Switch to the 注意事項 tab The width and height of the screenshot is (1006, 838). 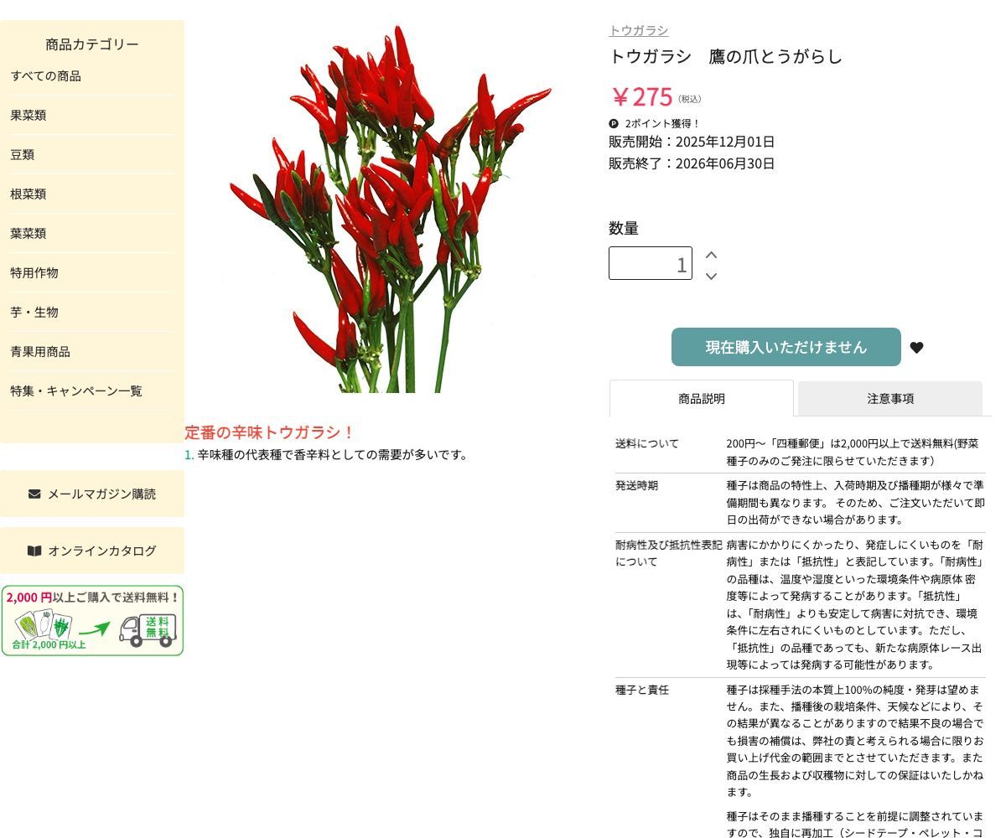pyautogui.click(x=889, y=399)
